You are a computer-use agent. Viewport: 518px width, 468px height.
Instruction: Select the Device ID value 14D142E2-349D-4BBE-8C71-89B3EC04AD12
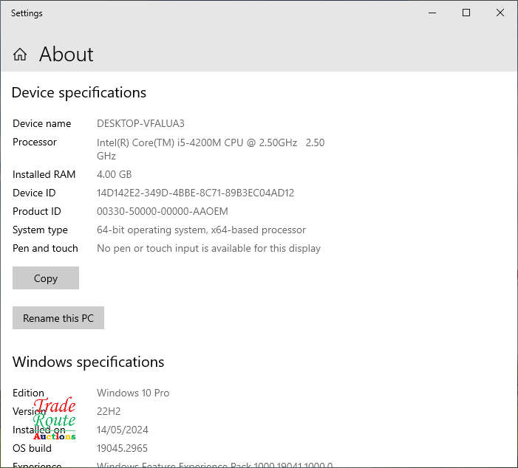pos(195,193)
